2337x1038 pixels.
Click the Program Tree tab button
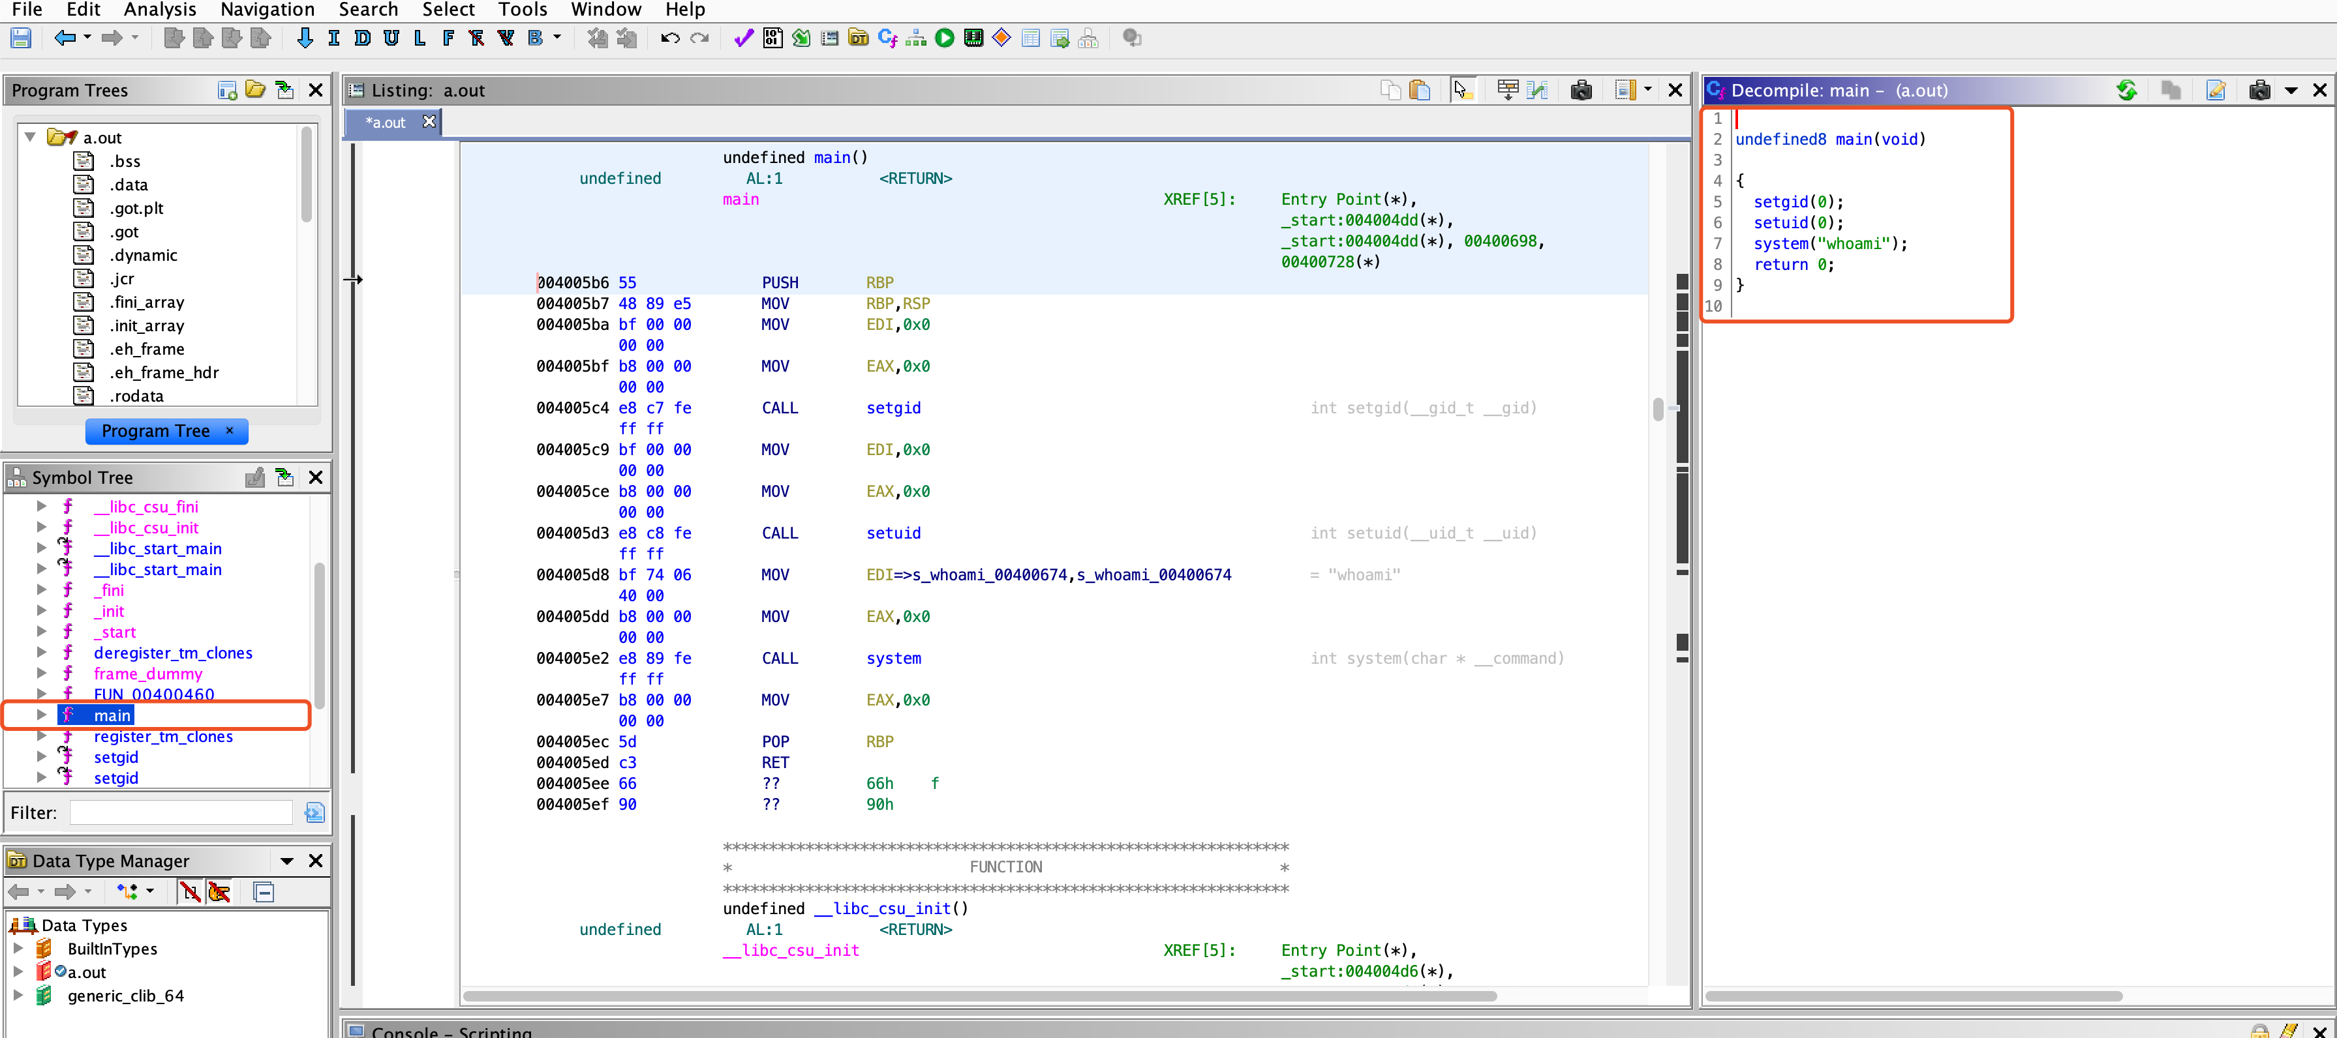tap(155, 430)
